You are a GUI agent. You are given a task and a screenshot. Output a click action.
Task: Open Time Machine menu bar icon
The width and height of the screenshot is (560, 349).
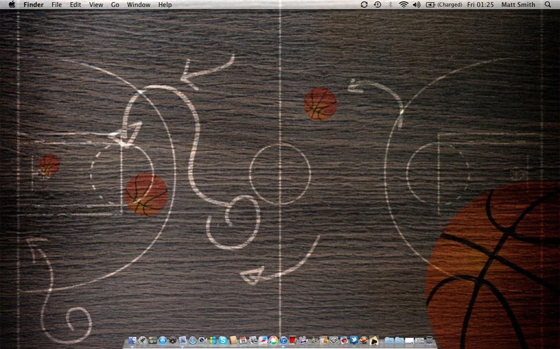click(x=377, y=4)
